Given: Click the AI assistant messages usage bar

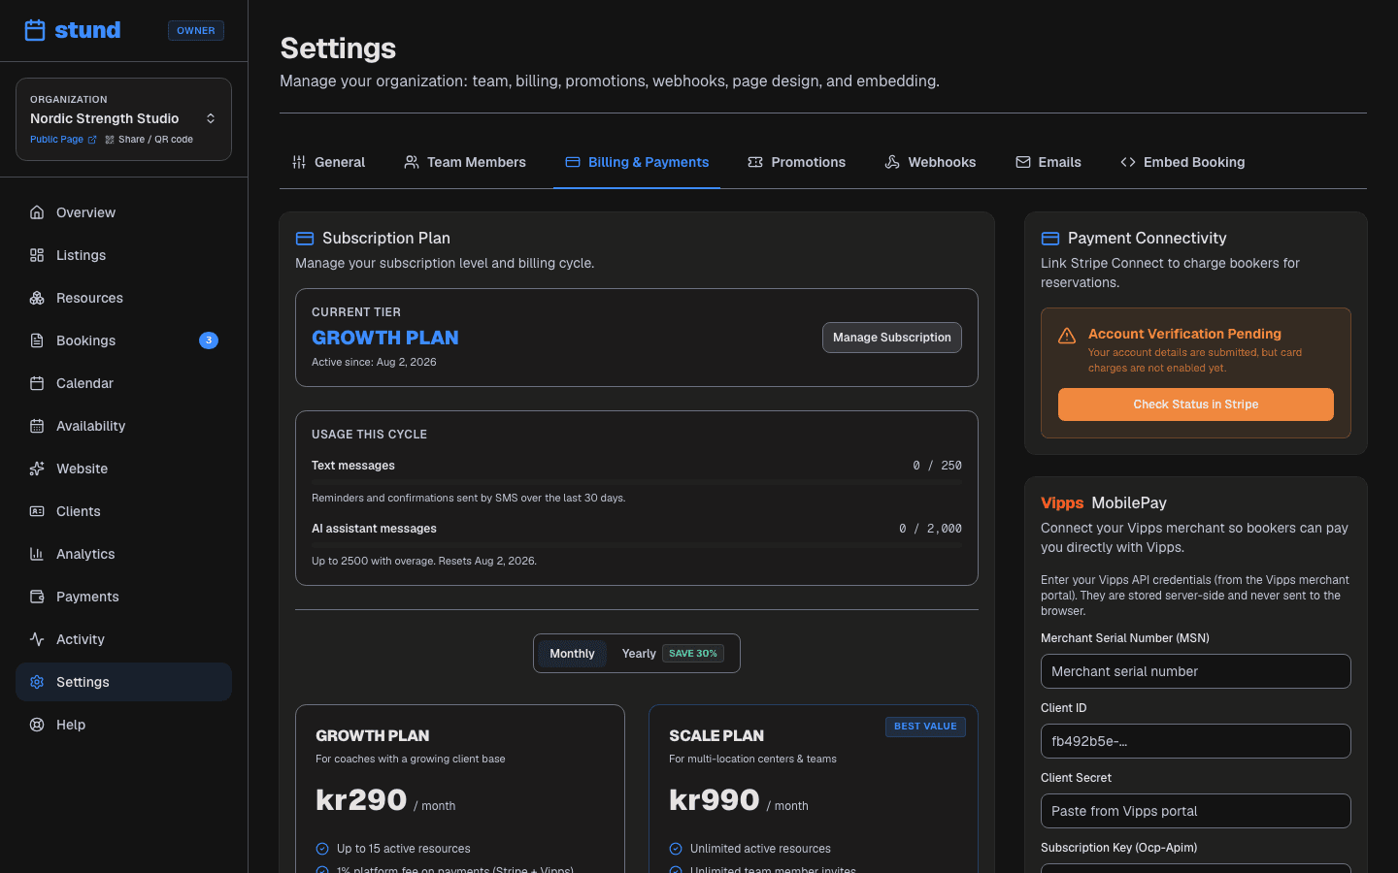Looking at the screenshot, I should 637,545.
